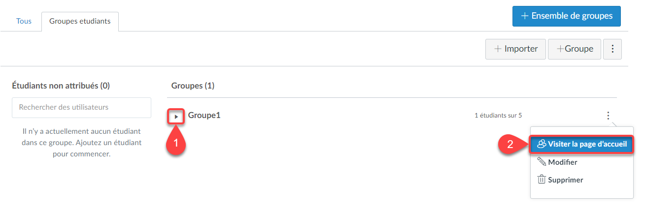Screen dimensions: 646x211
Task: Click the group icon beside Visiter la page d'accueil
Action: click(x=542, y=144)
